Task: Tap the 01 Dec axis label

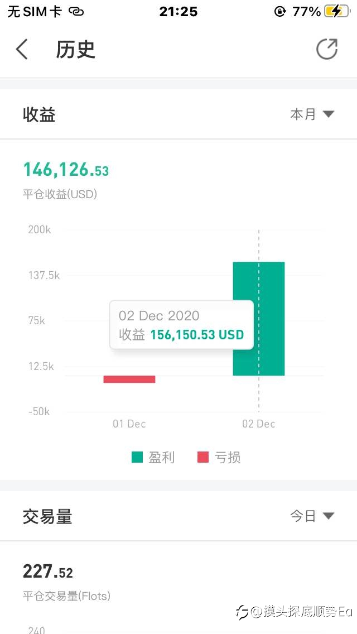Action: pos(129,424)
